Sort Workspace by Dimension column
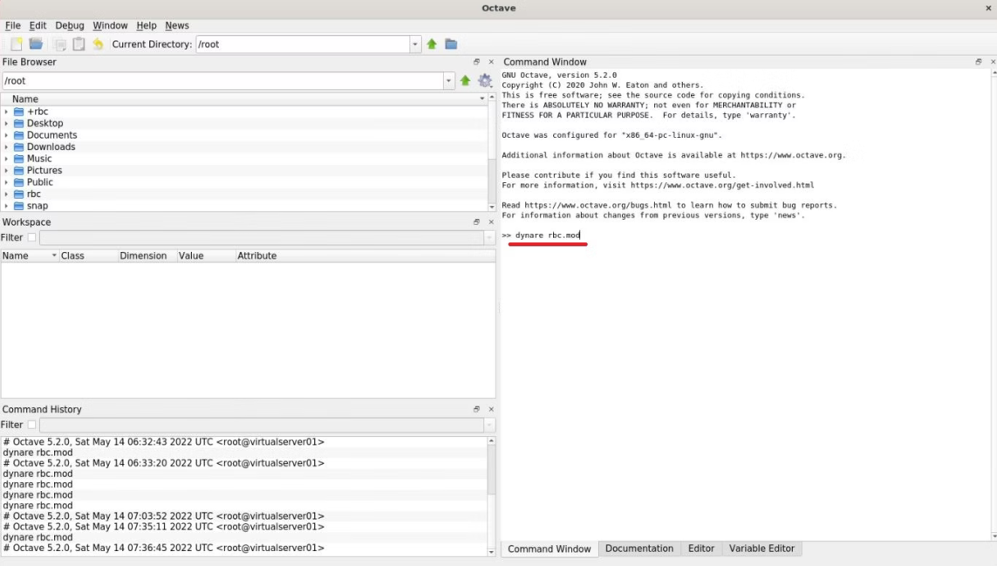This screenshot has width=997, height=566. pyautogui.click(x=147, y=256)
